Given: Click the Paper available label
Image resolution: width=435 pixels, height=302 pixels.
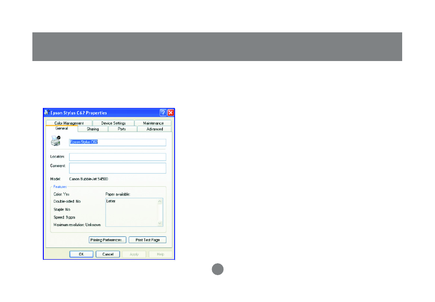Looking at the screenshot, I should 118,194.
